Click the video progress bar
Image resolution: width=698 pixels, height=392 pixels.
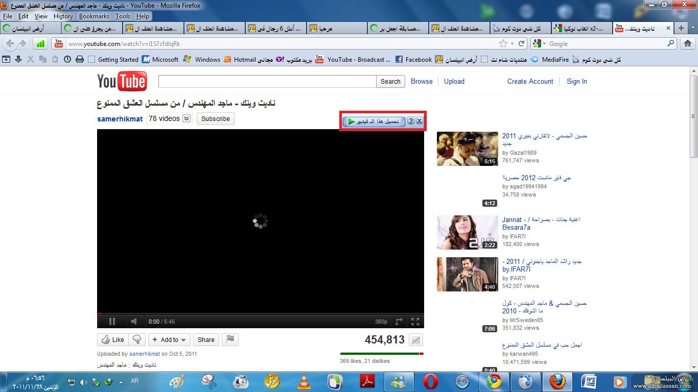tap(260, 313)
